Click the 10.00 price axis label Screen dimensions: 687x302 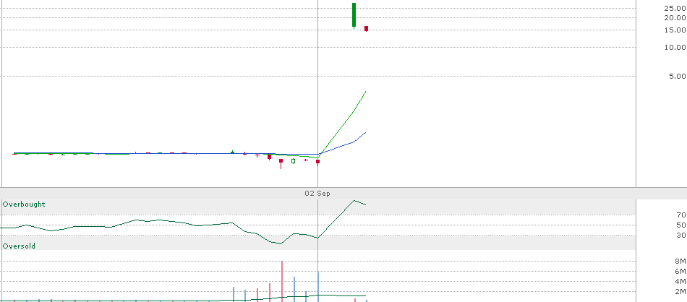tap(675, 47)
